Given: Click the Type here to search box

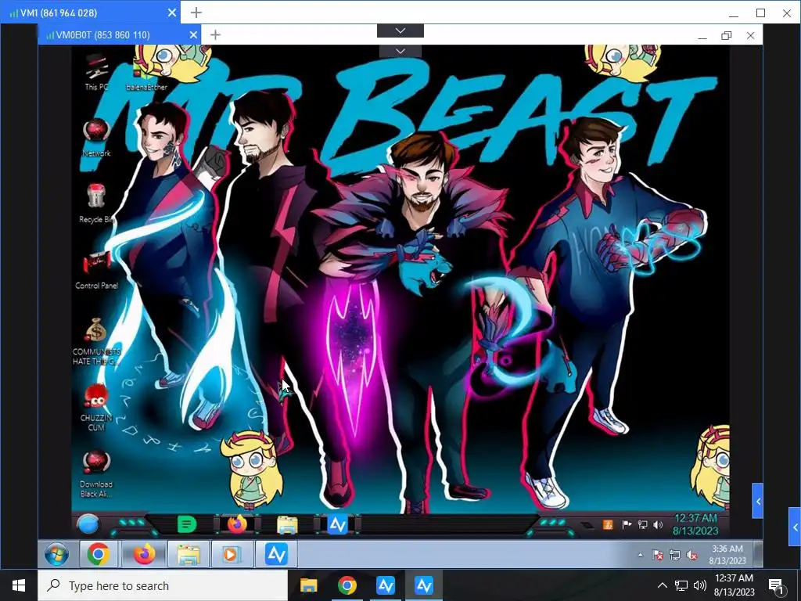Looking at the screenshot, I should pyautogui.click(x=163, y=585).
